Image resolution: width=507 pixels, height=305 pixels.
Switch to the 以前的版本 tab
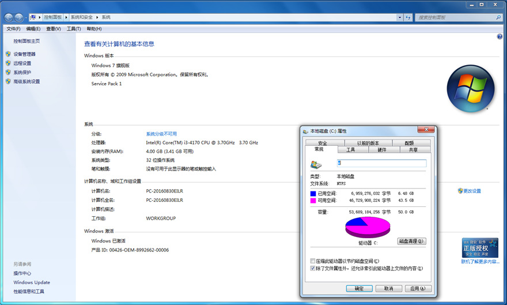coord(368,143)
